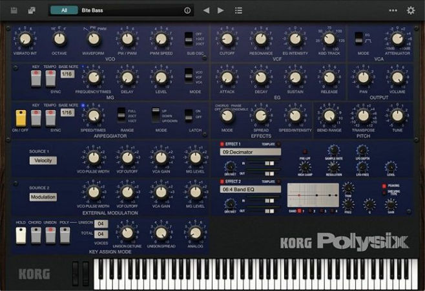Select the All category tab
The width and height of the screenshot is (425, 291).
coord(64,10)
